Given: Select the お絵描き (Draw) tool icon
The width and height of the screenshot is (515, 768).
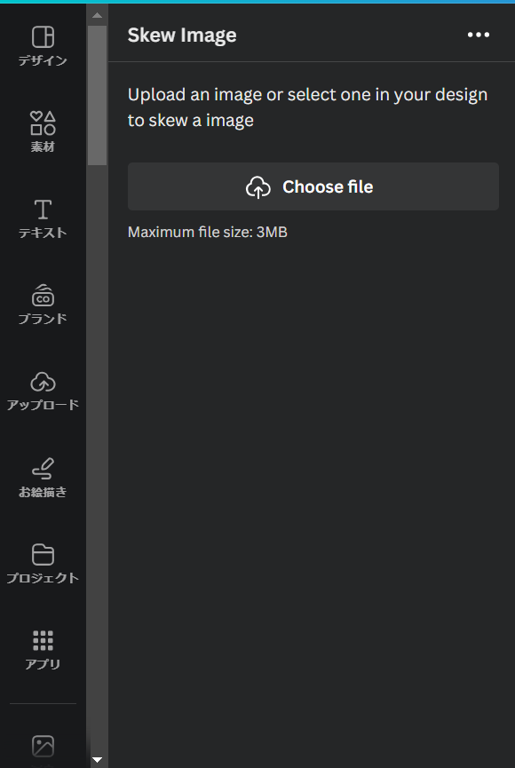Looking at the screenshot, I should click(43, 478).
